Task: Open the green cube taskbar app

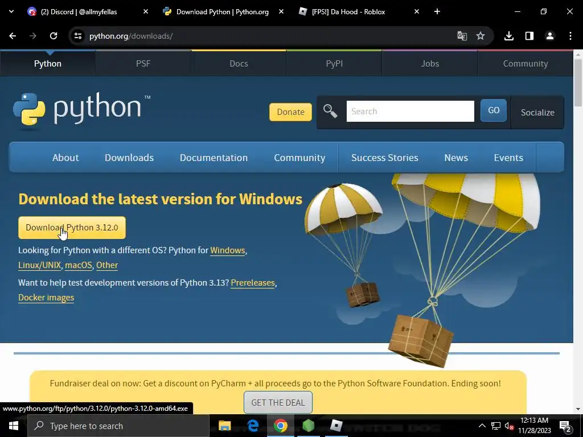Action: (x=308, y=426)
